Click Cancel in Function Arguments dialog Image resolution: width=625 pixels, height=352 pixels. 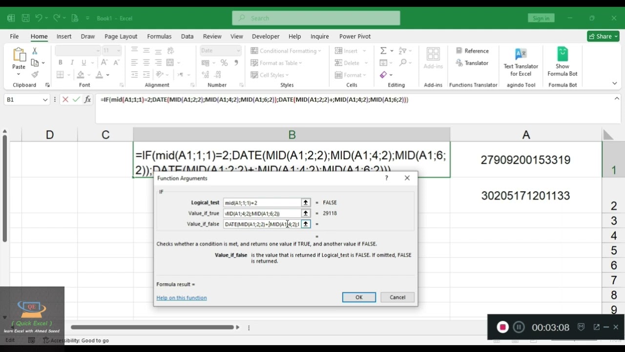[x=397, y=297]
